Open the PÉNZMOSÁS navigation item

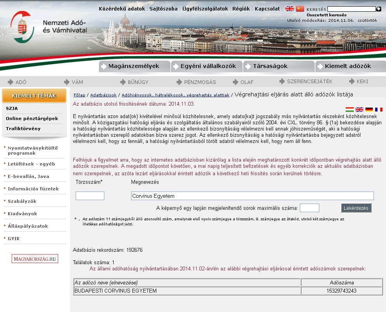(196, 82)
